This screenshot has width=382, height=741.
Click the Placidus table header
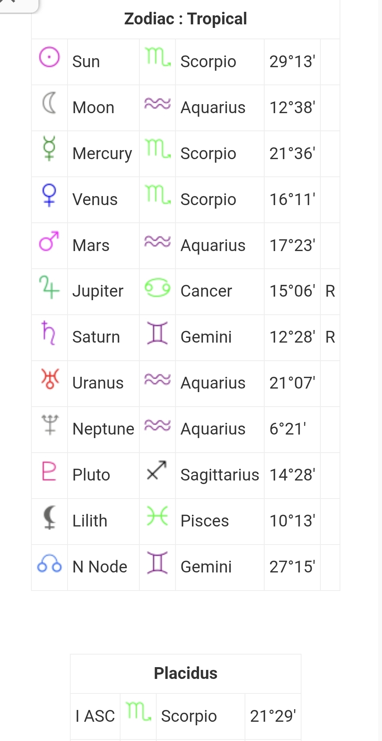(186, 673)
